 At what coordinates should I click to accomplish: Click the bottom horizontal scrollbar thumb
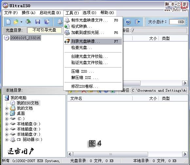pos(110,154)
